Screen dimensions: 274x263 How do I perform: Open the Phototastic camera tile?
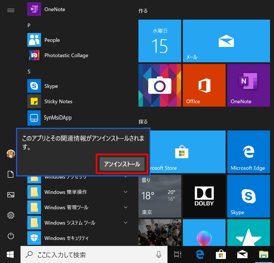[160, 85]
